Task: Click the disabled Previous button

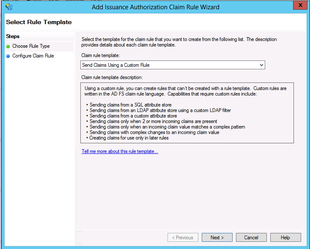Action: [x=183, y=237]
